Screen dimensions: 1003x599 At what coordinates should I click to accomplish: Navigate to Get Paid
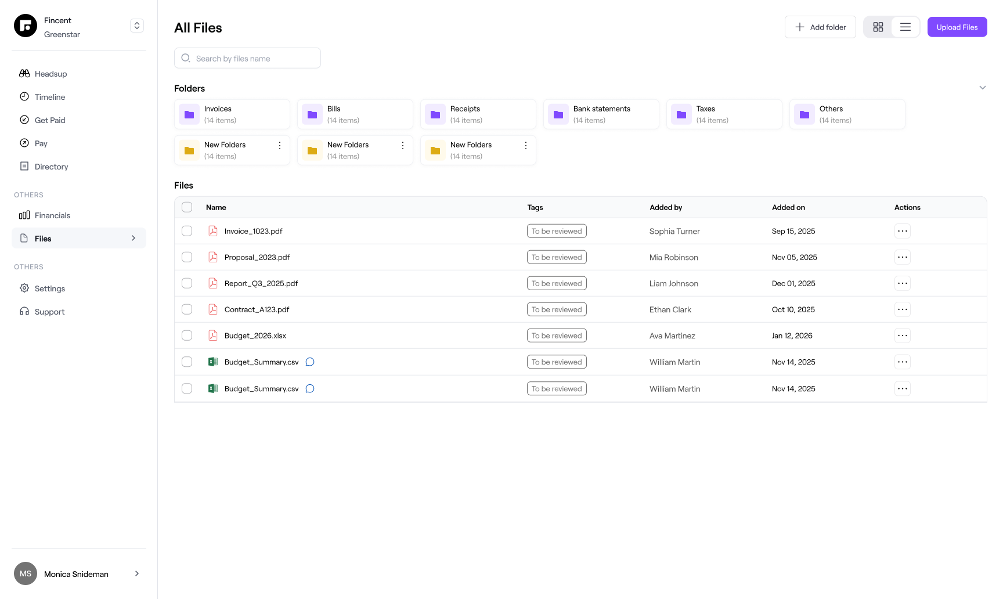click(x=79, y=120)
